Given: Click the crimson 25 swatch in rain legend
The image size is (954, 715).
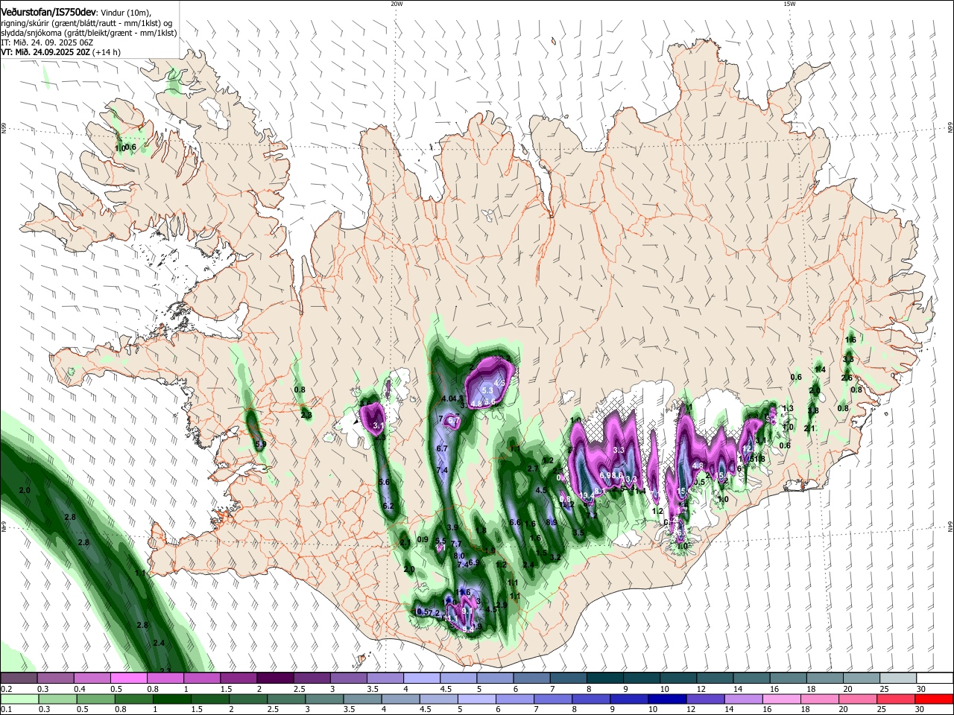Looking at the screenshot, I should tap(897, 699).
